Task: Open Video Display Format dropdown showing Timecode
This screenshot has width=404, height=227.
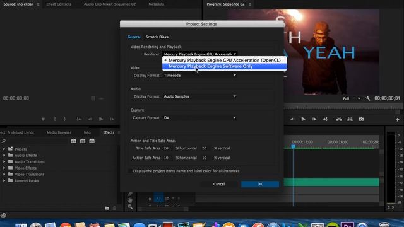Action: [x=200, y=76]
